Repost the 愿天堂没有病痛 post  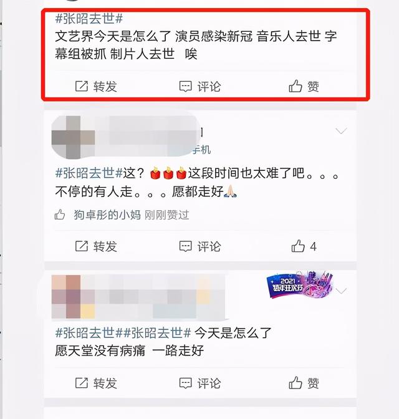[96, 383]
